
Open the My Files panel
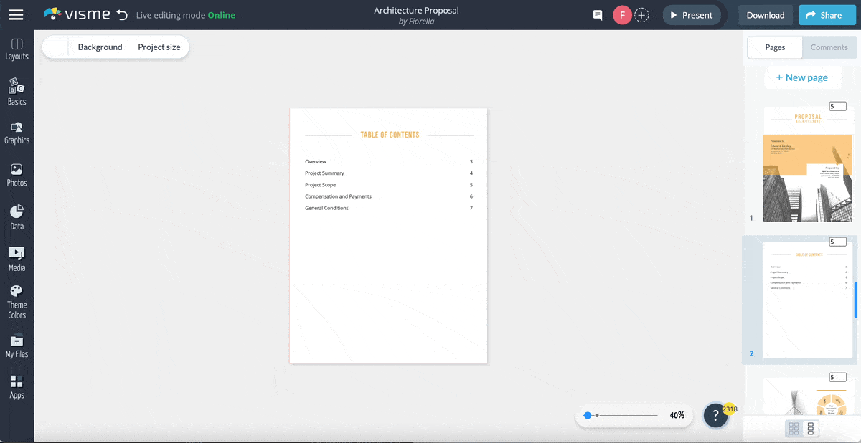pyautogui.click(x=17, y=343)
